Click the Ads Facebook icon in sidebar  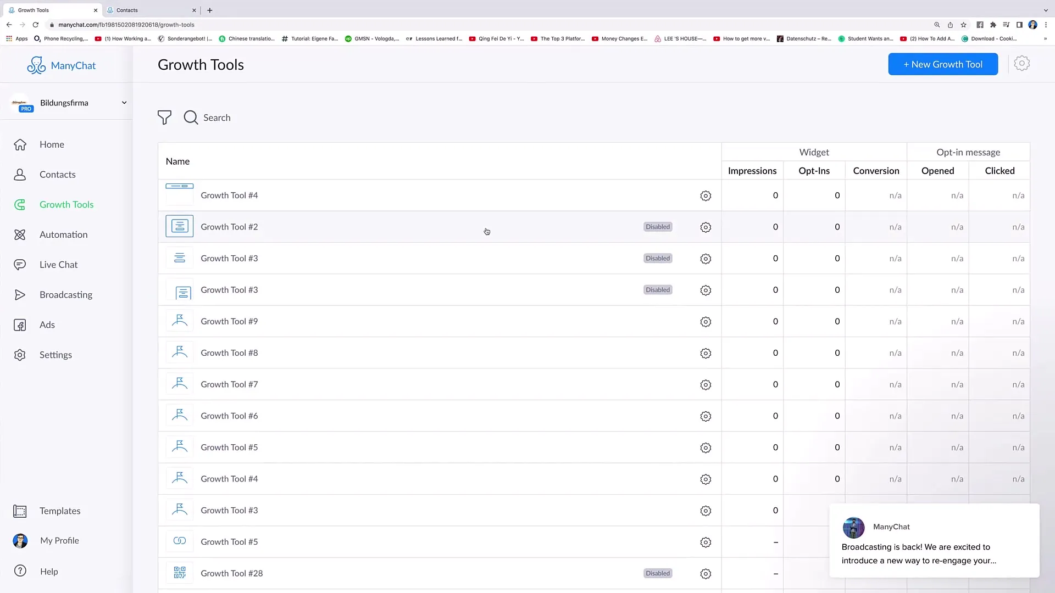pyautogui.click(x=20, y=325)
